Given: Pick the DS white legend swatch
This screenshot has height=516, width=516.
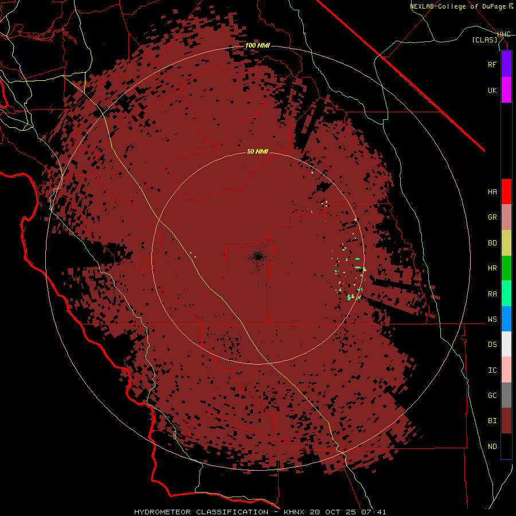Looking at the screenshot, I should click(506, 344).
